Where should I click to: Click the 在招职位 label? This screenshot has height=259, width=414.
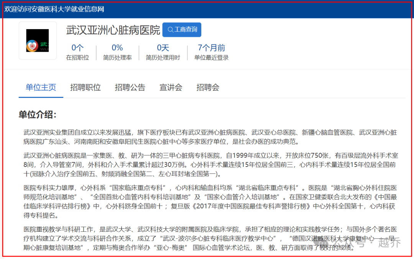(77, 58)
